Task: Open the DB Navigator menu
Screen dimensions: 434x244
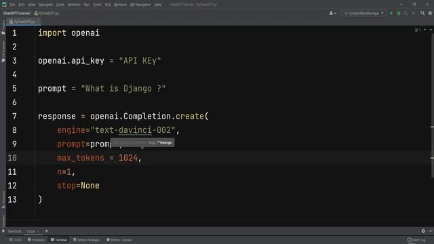Action: [x=140, y=5]
